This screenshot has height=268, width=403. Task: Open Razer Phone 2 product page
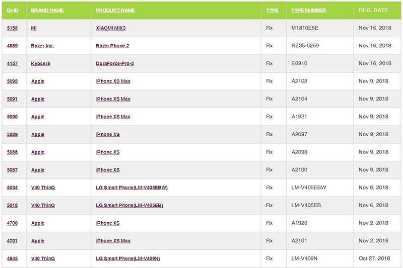112,46
